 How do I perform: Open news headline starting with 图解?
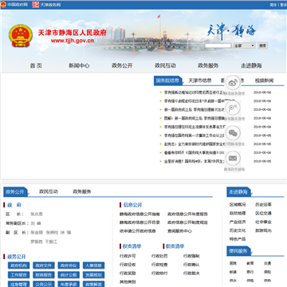[195, 118]
